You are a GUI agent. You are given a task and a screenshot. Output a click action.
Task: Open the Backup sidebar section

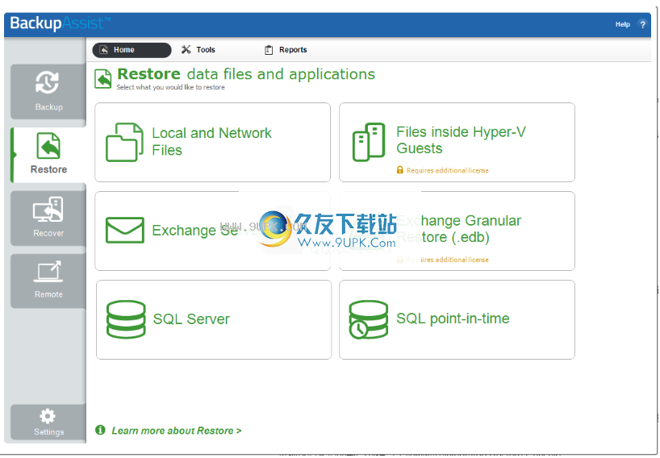(48, 92)
